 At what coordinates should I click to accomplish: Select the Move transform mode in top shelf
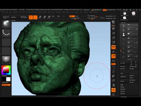pos(40,17)
